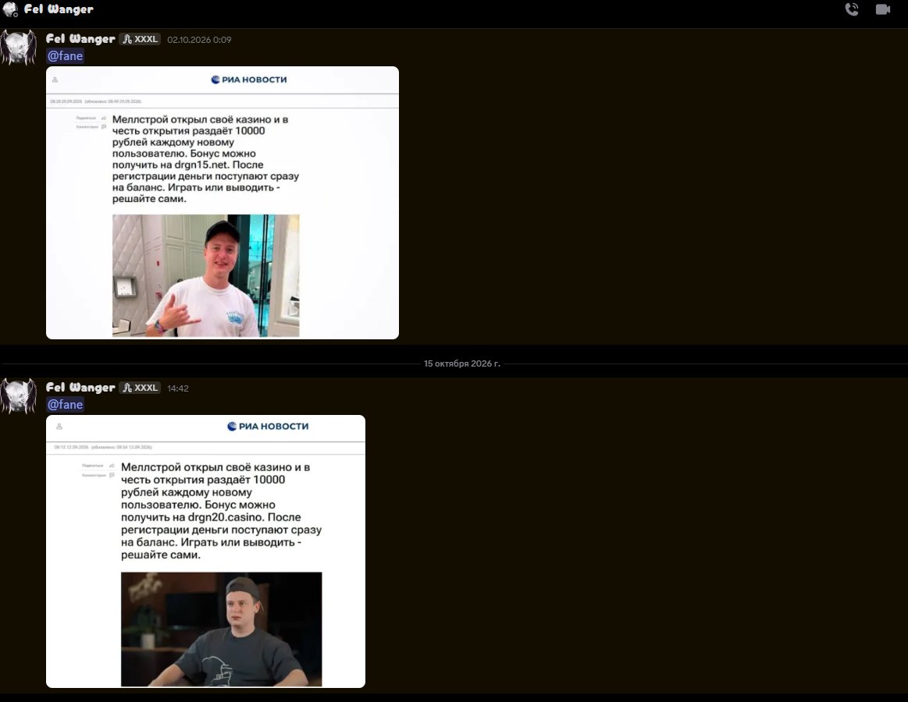
Task: Open Fel Wanger's profile from the header name
Action: [59, 9]
